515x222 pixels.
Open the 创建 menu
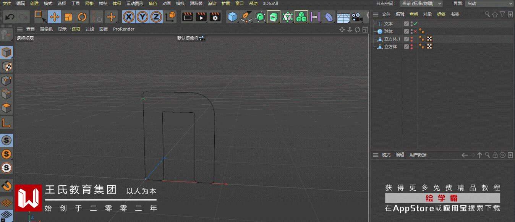34,3
